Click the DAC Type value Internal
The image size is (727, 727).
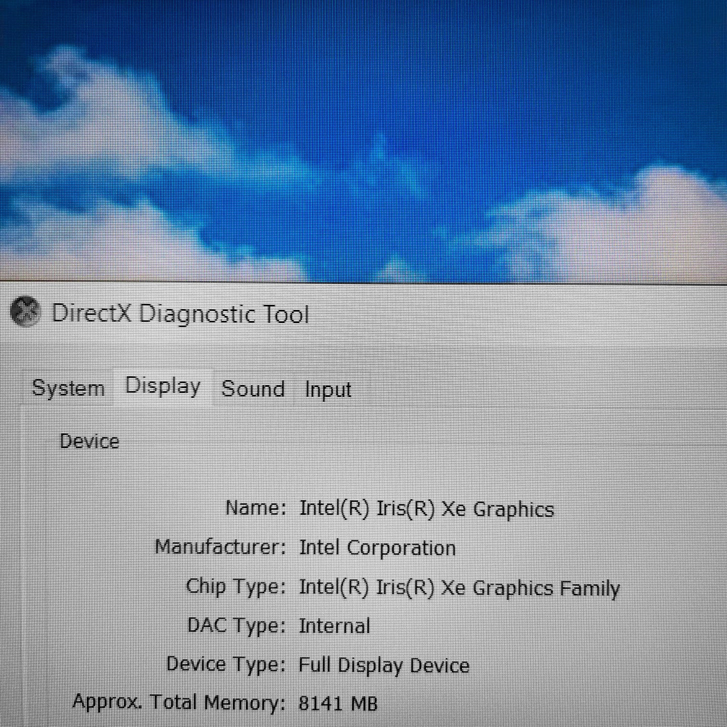click(335, 625)
